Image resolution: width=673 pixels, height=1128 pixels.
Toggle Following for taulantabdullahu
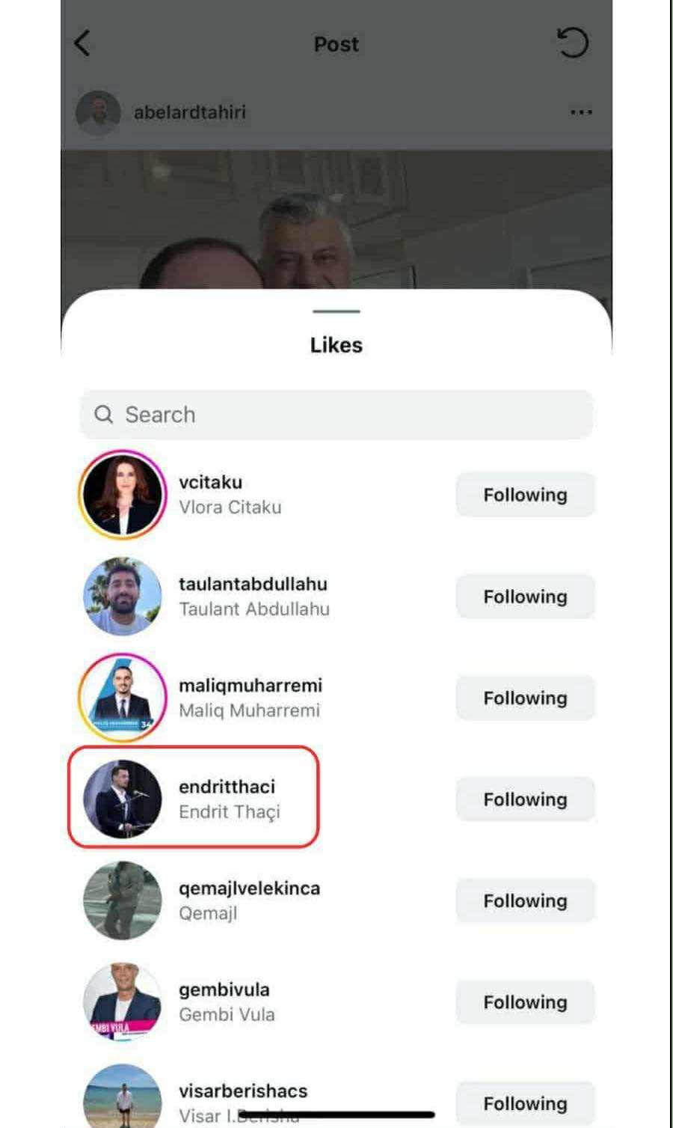pyautogui.click(x=525, y=597)
